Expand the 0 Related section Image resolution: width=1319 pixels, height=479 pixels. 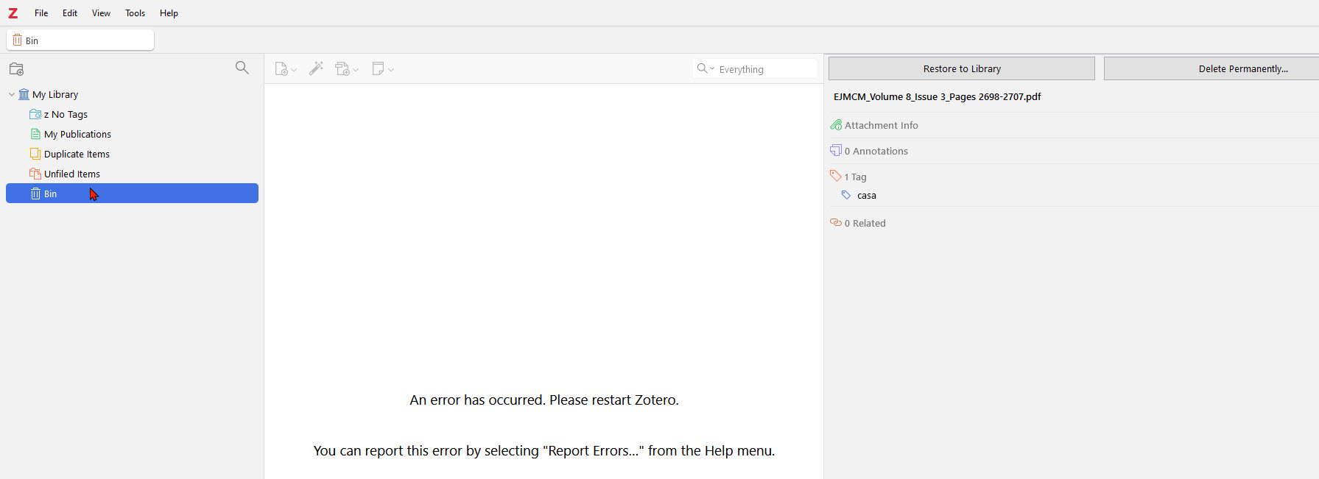click(x=865, y=224)
